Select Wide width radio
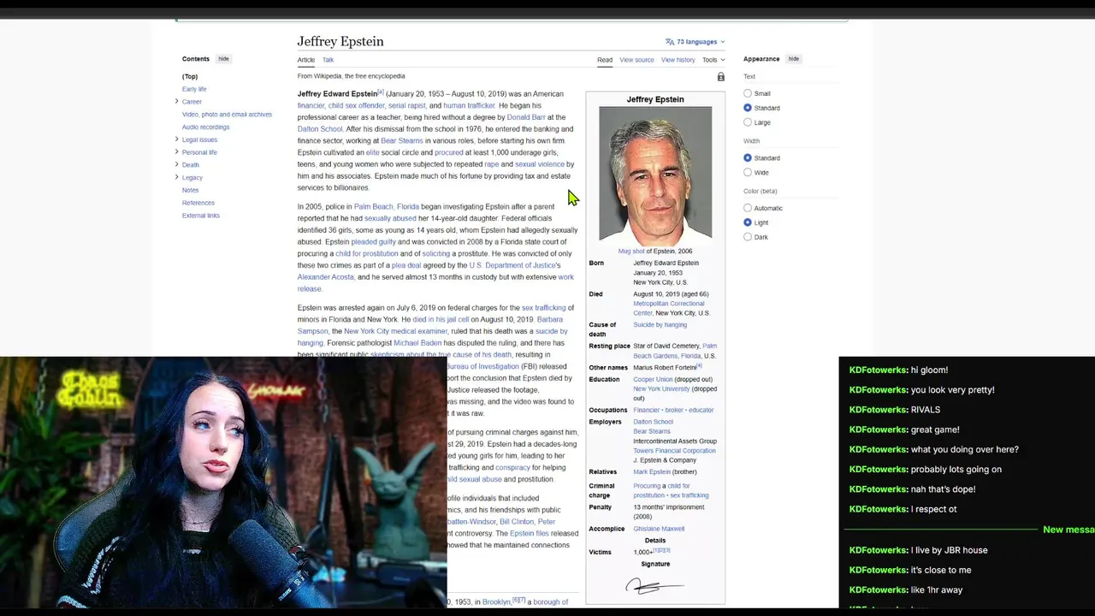Screen dimensions: 1095x616 click(x=748, y=173)
